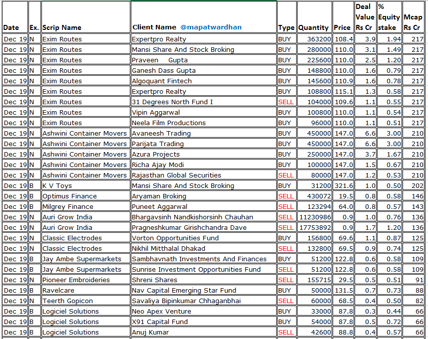
Task: Select the 'Type' column header
Action: [287, 17]
